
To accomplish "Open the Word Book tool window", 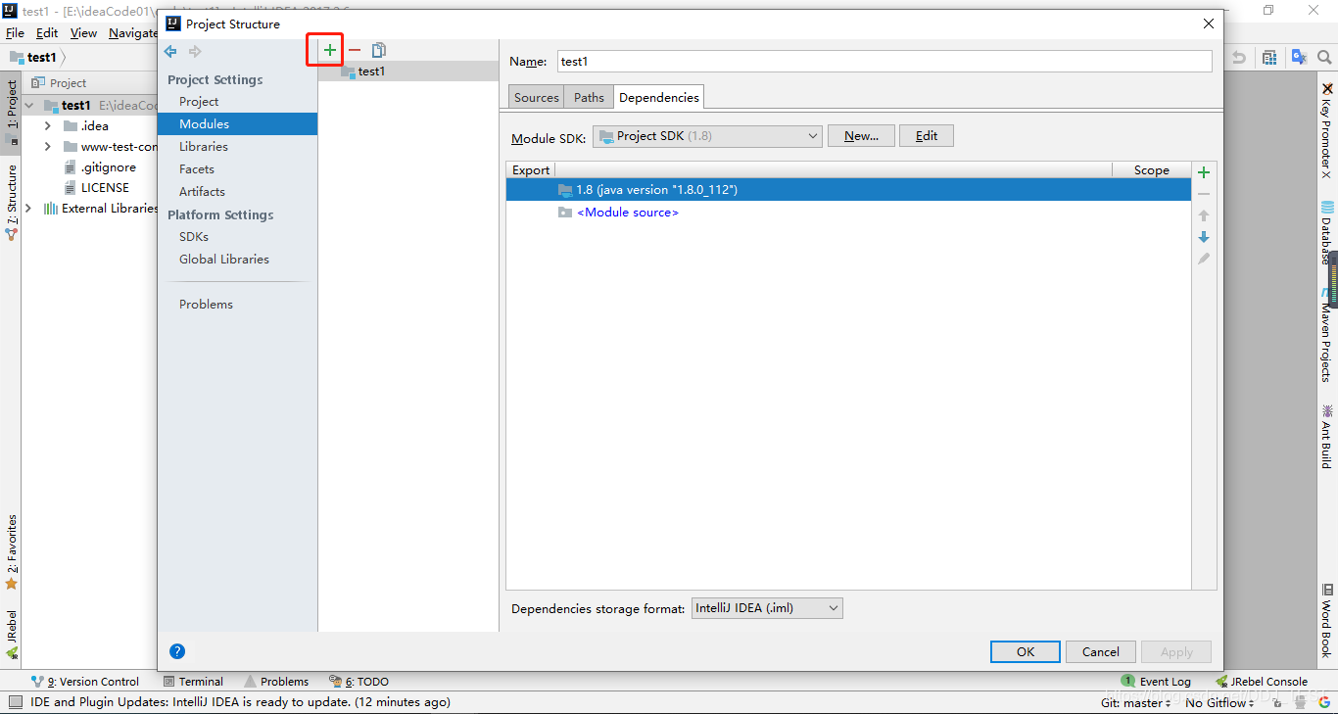I will pyautogui.click(x=1327, y=620).
